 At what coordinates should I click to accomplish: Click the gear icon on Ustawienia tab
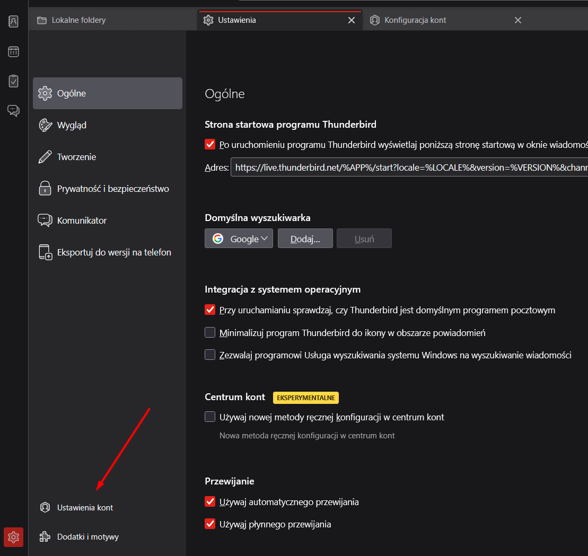208,20
